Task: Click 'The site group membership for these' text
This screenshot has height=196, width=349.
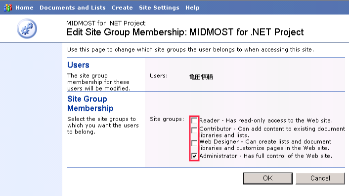Action: (99, 82)
